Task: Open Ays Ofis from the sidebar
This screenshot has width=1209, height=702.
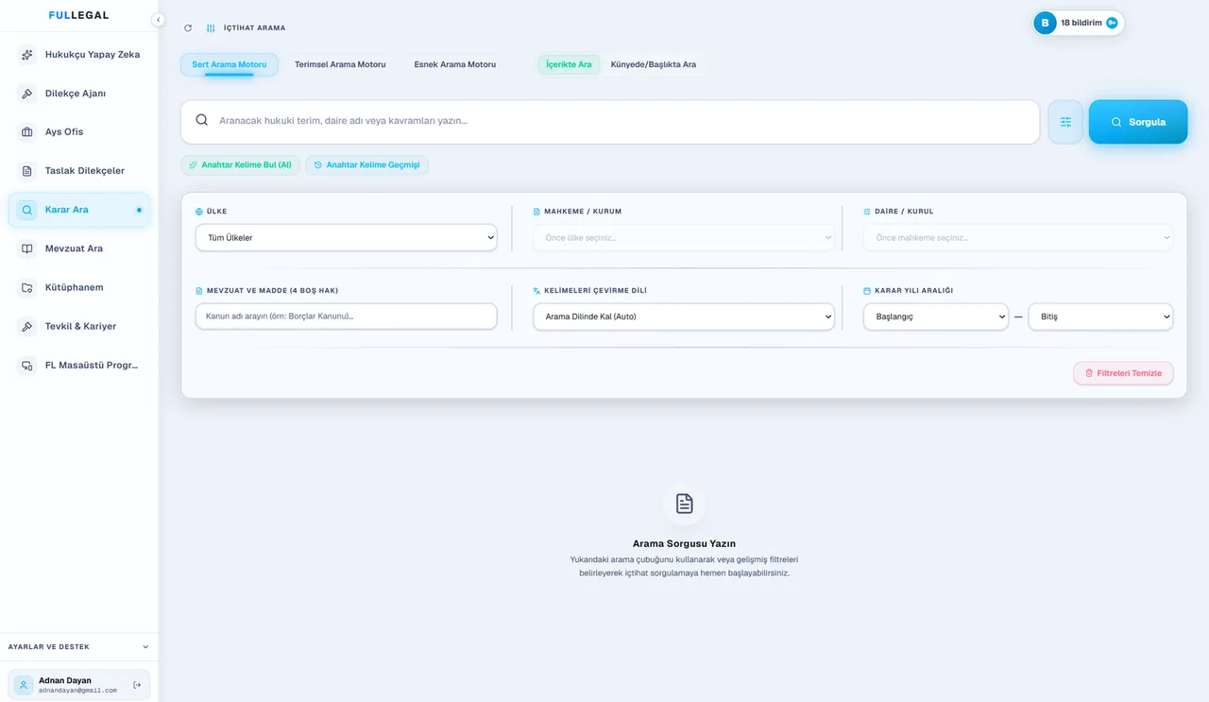Action: tap(79, 132)
